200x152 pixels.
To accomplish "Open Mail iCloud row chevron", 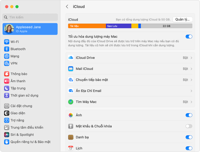I will pos(191,69).
